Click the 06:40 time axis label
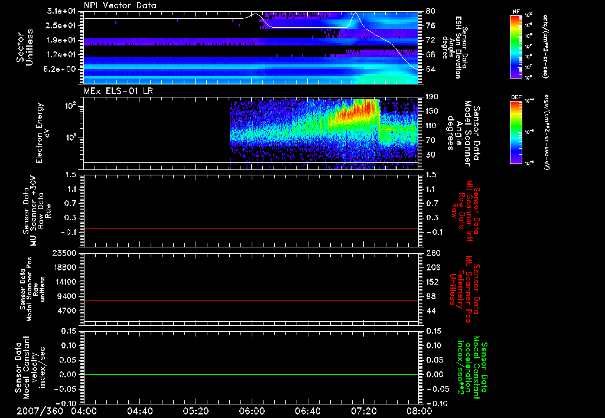The height and width of the screenshot is (418, 605). pyautogui.click(x=308, y=411)
